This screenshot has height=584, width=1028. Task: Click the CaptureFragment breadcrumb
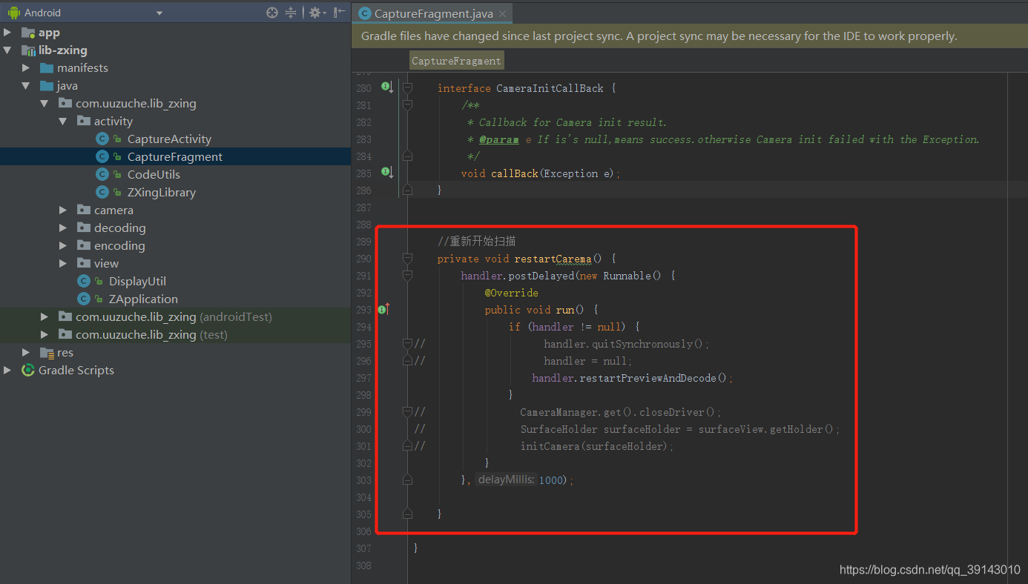tap(457, 61)
